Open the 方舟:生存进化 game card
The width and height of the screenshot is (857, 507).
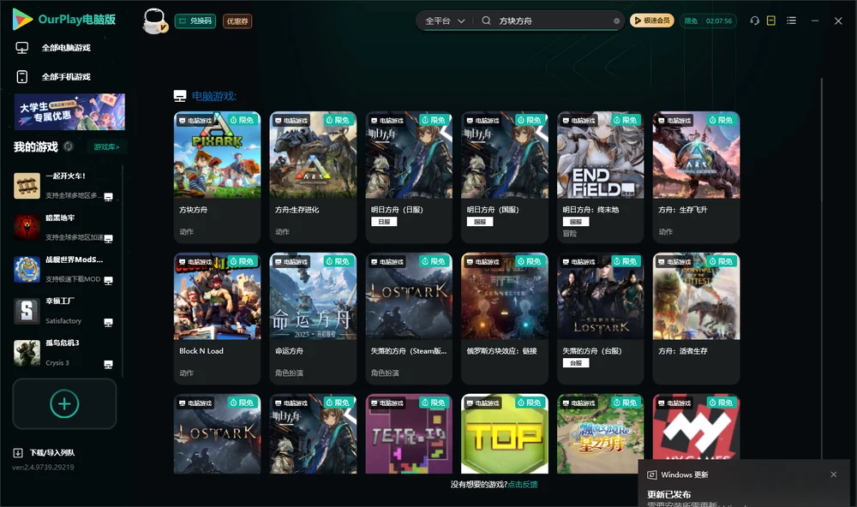click(x=313, y=177)
